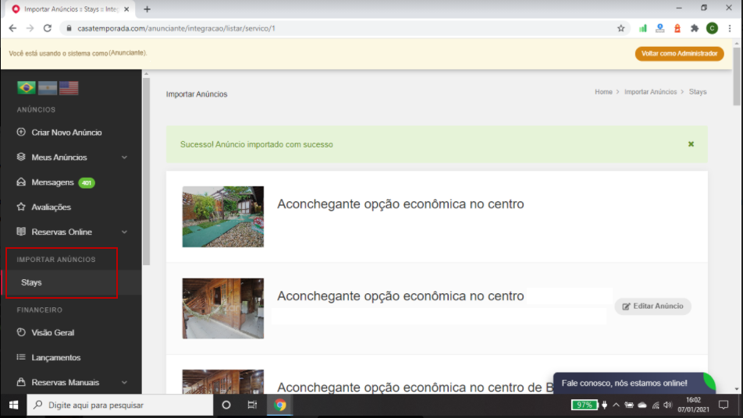
Task: Click the first Aconchegante opção econômica no centro title
Action: tap(400, 204)
